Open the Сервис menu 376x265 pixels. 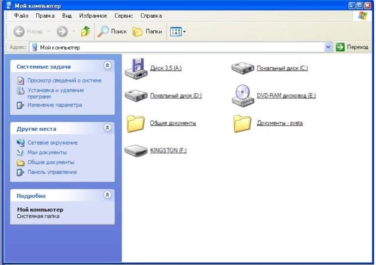(123, 15)
